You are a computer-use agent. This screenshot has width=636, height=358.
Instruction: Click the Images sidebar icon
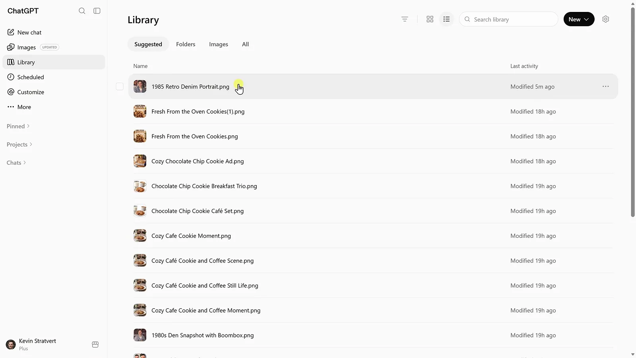pos(11,47)
